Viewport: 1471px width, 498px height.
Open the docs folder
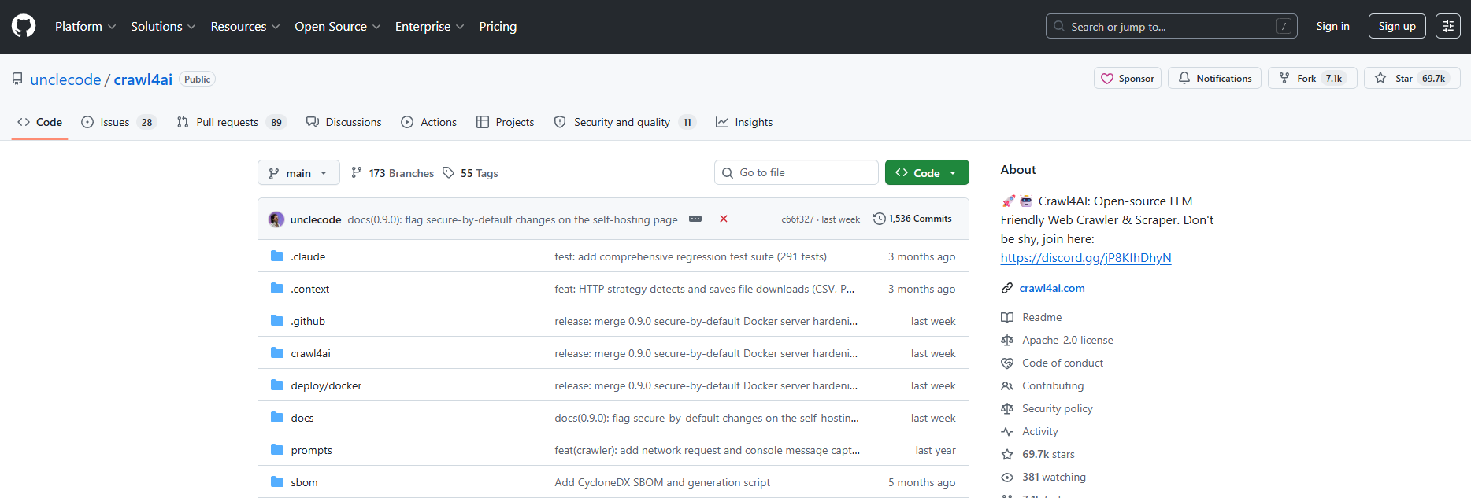pyautogui.click(x=302, y=418)
